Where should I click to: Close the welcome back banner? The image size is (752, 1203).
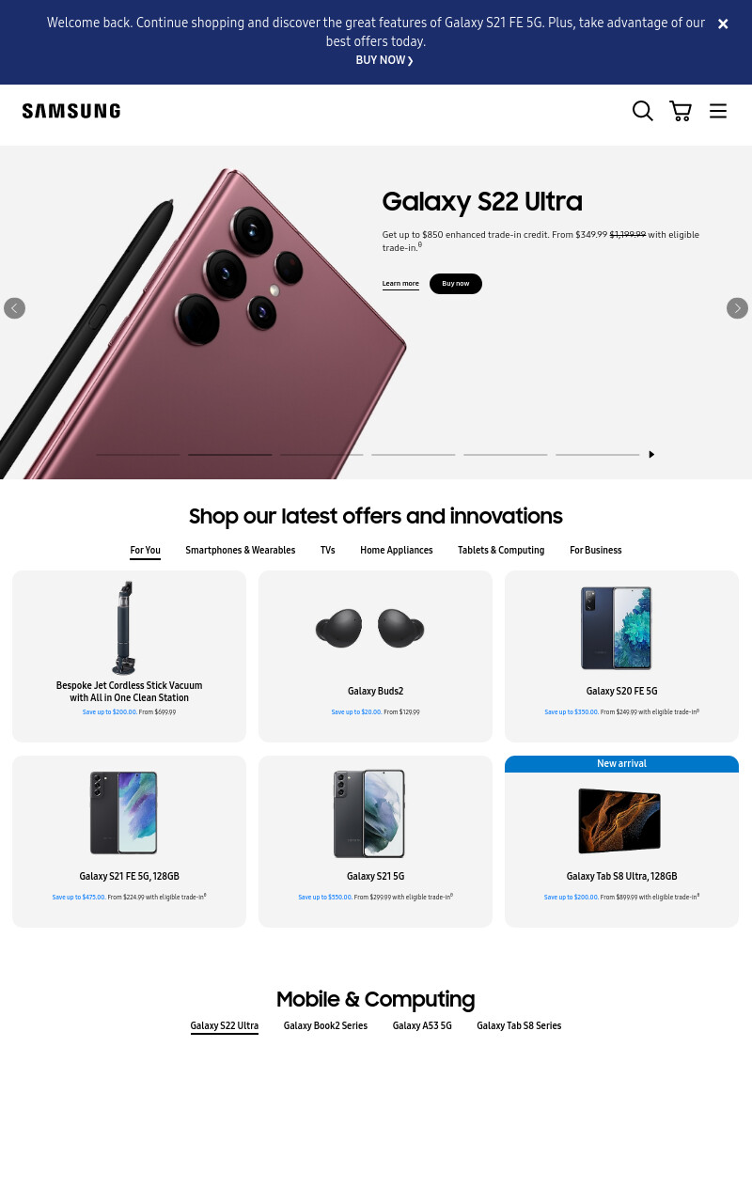click(723, 24)
